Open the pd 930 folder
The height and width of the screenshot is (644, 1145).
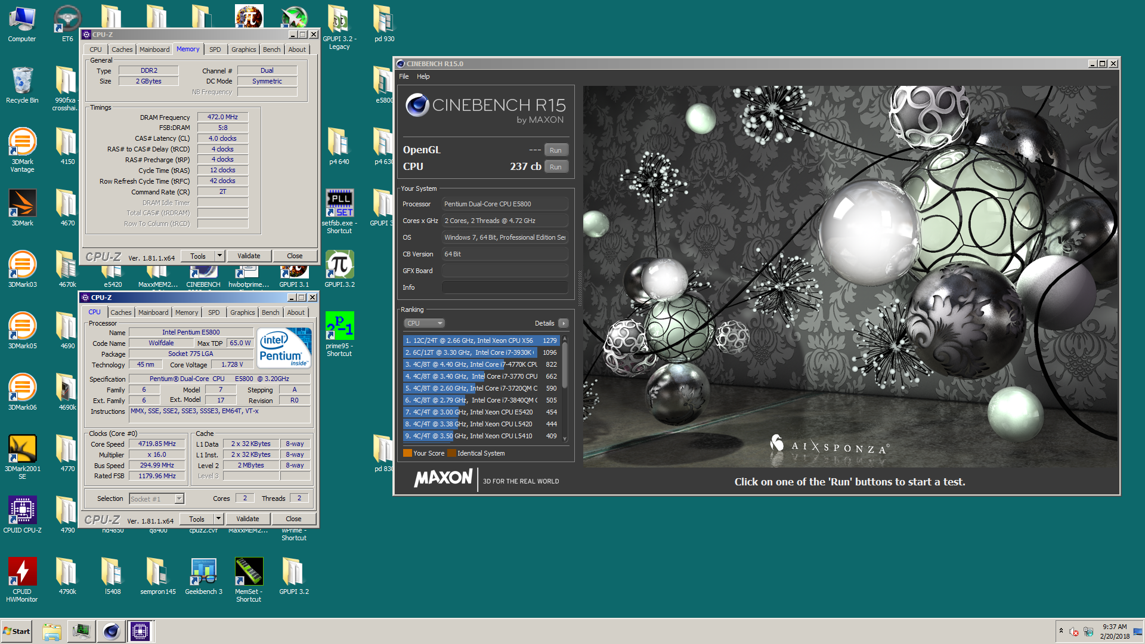pos(385,24)
